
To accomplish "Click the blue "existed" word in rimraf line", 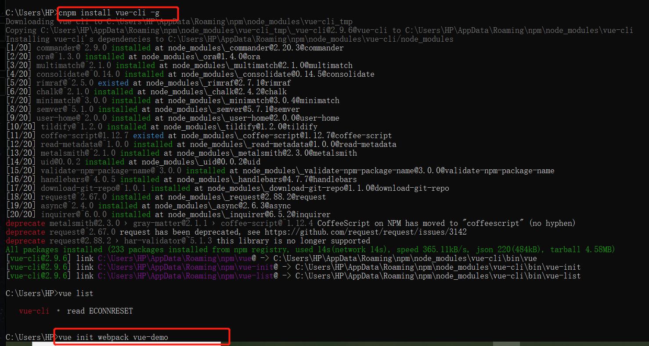I will 113,83.
